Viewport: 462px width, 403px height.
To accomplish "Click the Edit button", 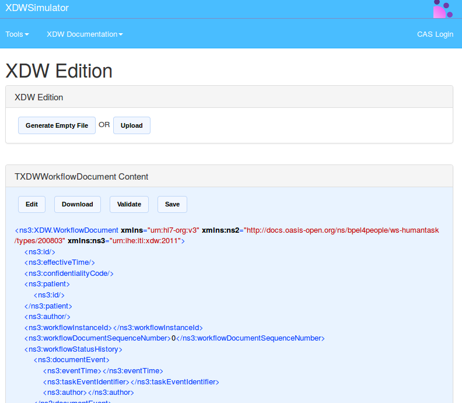I will [32, 204].
